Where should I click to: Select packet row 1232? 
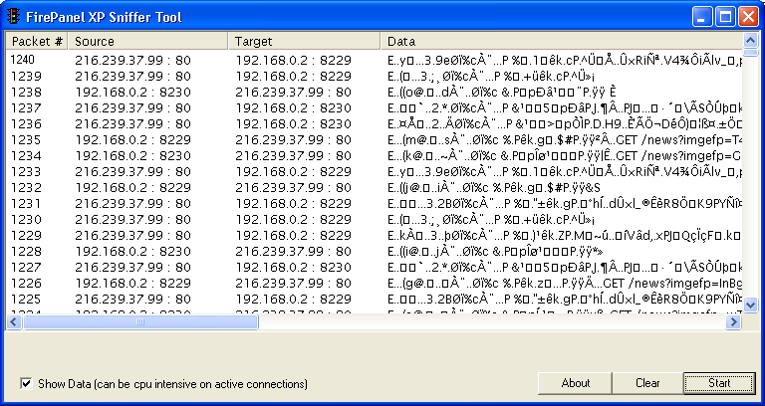pos(375,188)
